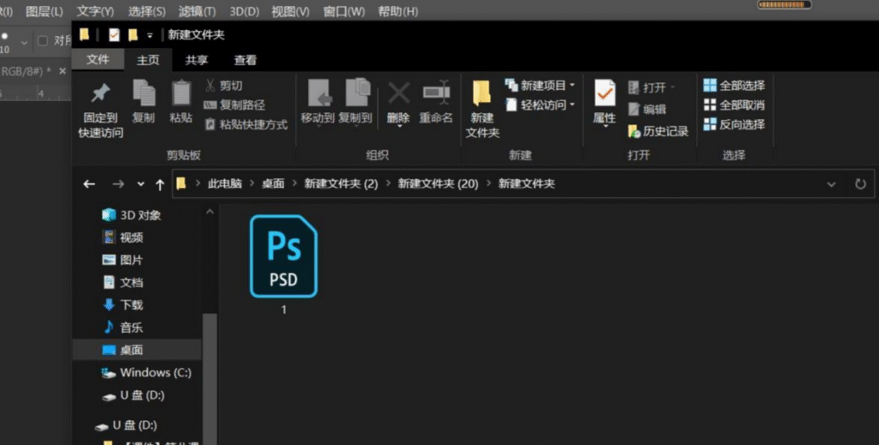Click the Forward navigation arrow
The image size is (879, 445).
[x=118, y=184]
